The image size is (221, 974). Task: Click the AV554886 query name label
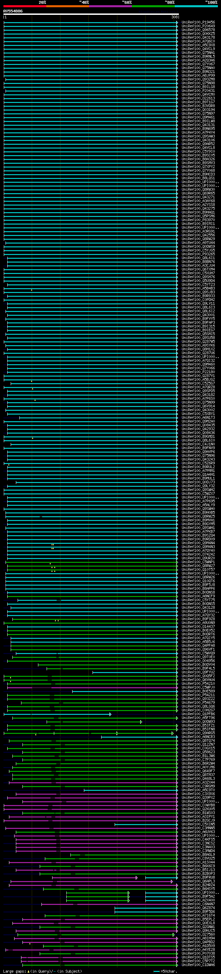[x=13, y=11]
